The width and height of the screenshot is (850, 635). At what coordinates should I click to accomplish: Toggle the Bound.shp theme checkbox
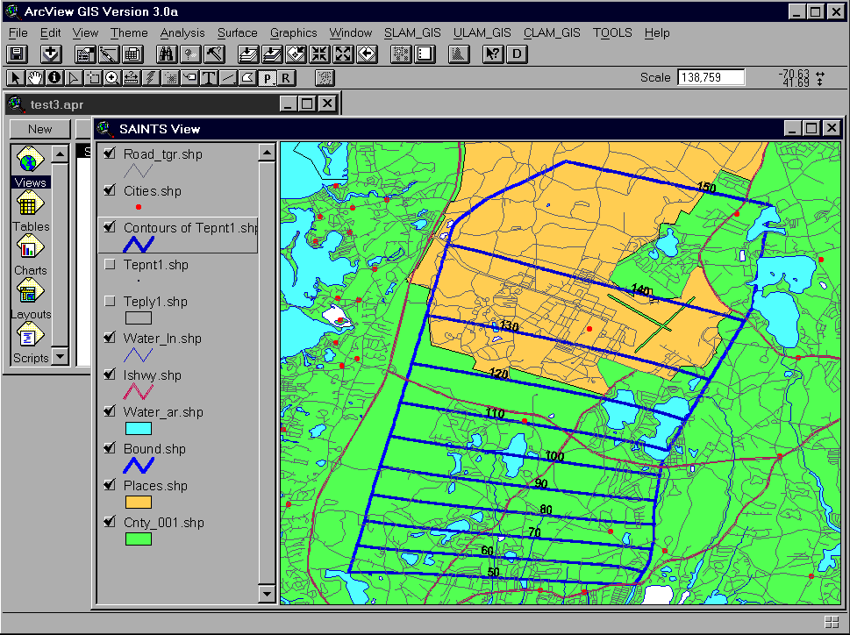point(110,448)
